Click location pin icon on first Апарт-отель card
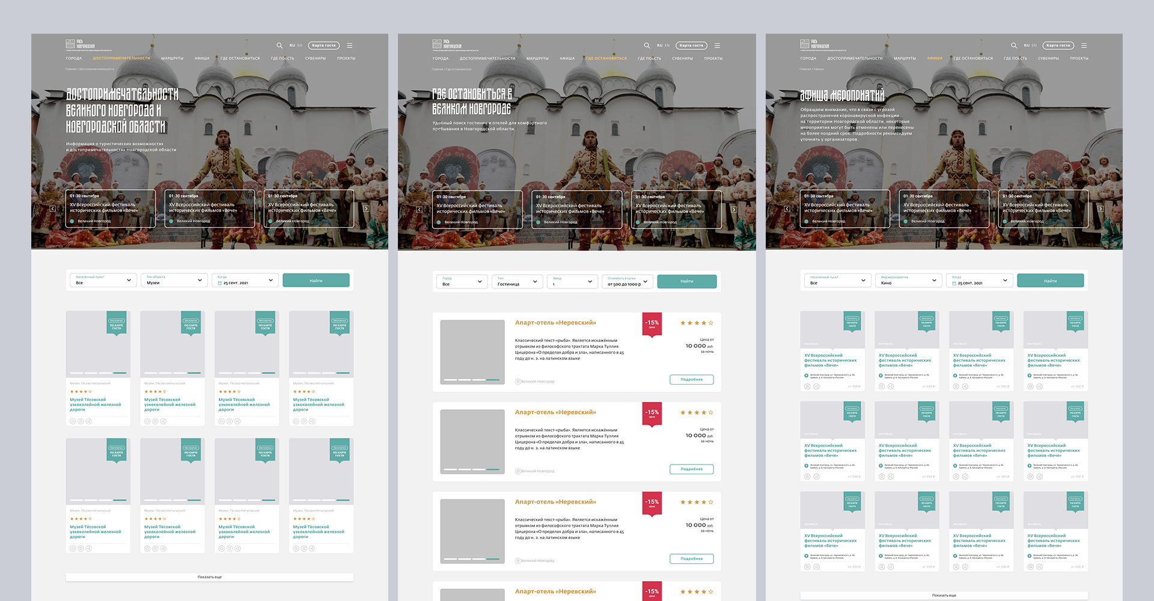1154x601 pixels. (517, 382)
